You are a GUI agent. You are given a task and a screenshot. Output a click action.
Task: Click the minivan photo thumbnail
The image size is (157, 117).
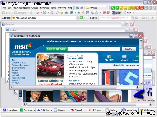click(x=50, y=66)
